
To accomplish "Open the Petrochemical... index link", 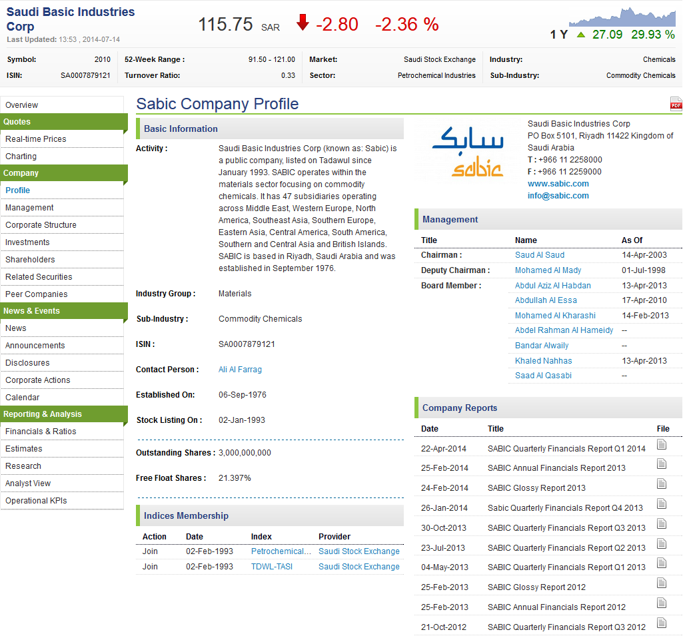I will pos(281,551).
